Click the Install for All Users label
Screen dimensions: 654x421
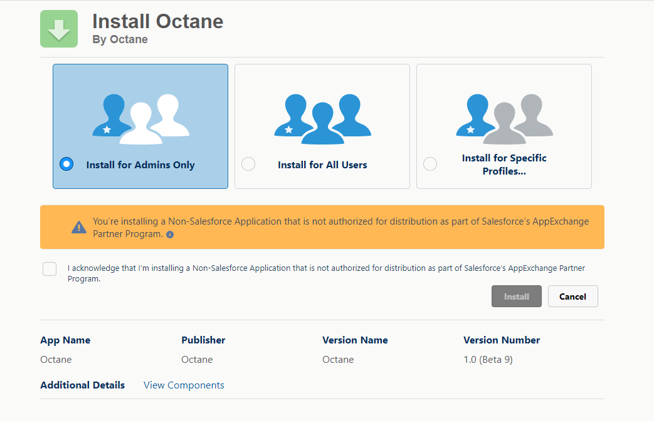tap(322, 165)
